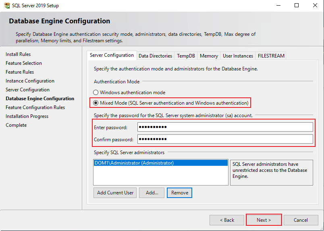
Task: Close the SQL Server Setup window
Action: (315, 5)
